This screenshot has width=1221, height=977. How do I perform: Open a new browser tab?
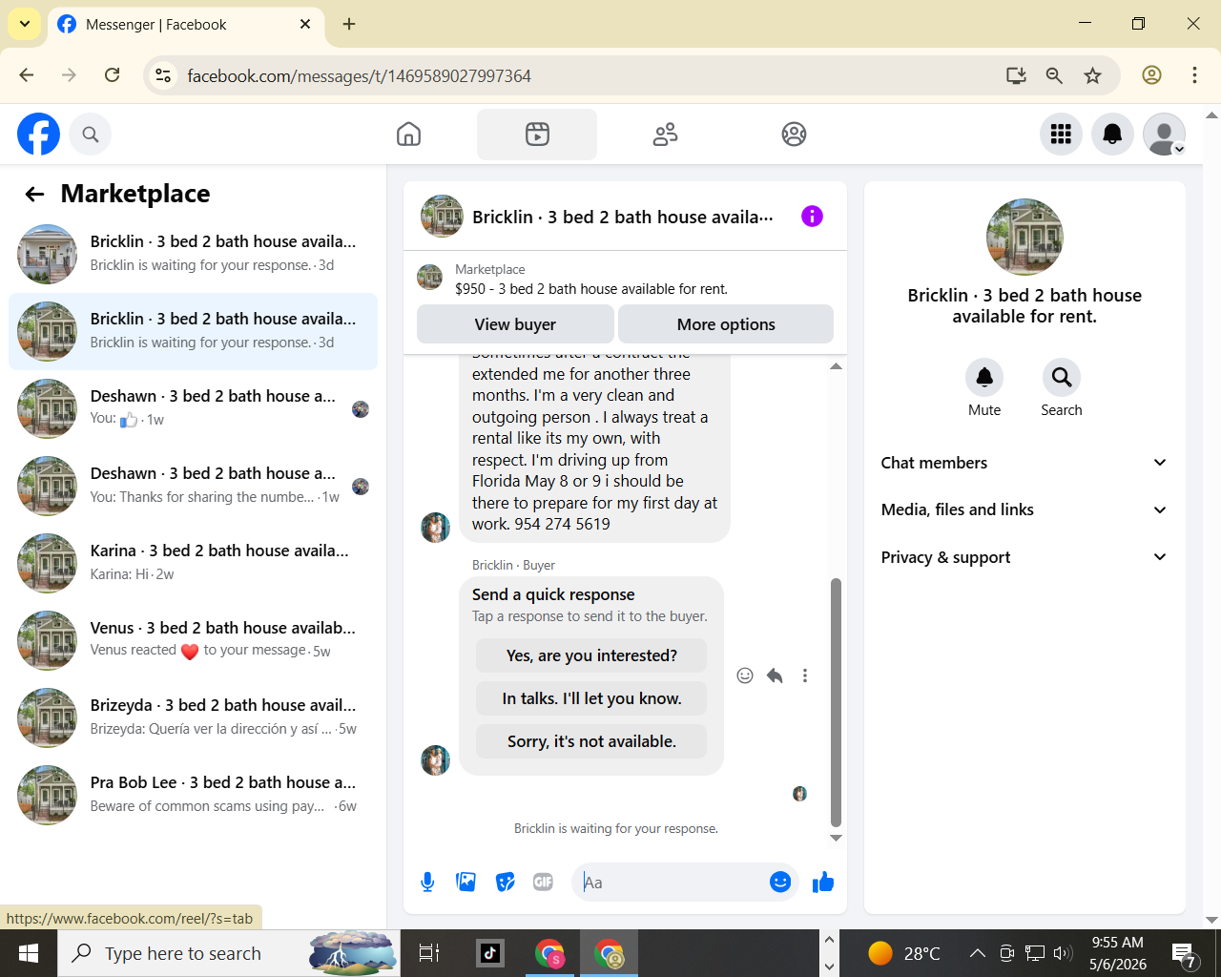349,24
